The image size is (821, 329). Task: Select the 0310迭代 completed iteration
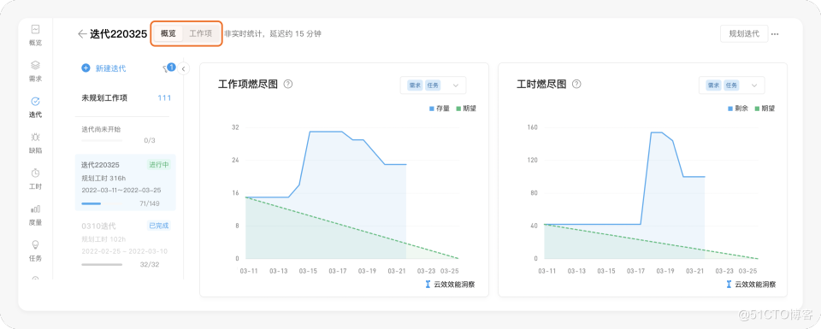click(x=125, y=244)
